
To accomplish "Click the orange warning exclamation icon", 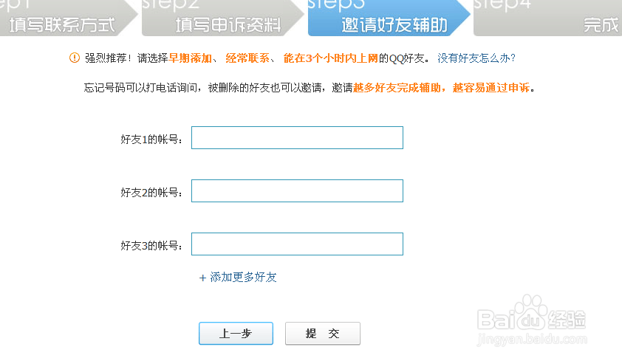I will (x=74, y=58).
